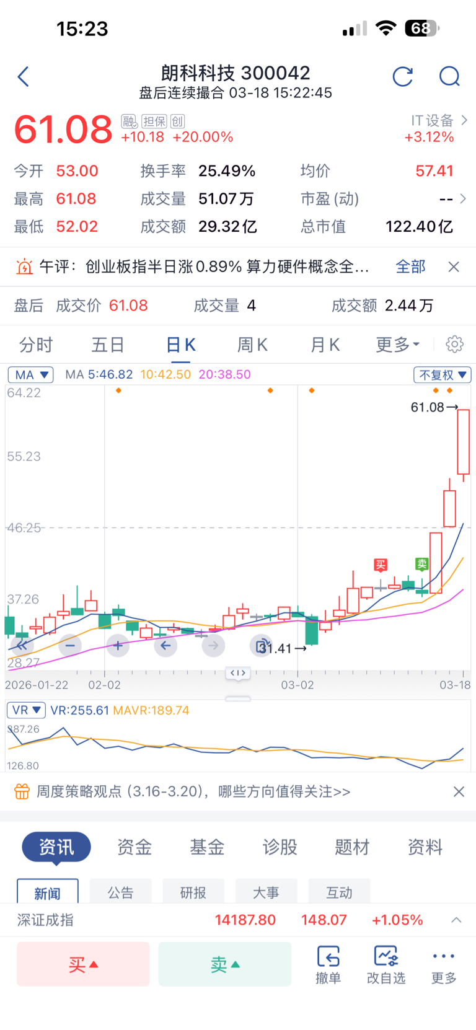Select the 资讯 section tab
The height and width of the screenshot is (1030, 476).
56,847
